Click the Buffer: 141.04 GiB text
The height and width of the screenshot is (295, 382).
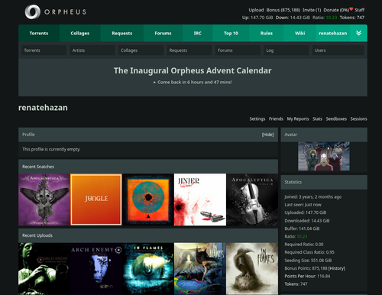pos(302,229)
